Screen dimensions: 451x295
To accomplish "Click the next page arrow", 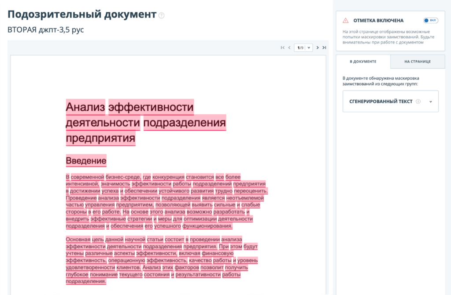I will pyautogui.click(x=318, y=47).
